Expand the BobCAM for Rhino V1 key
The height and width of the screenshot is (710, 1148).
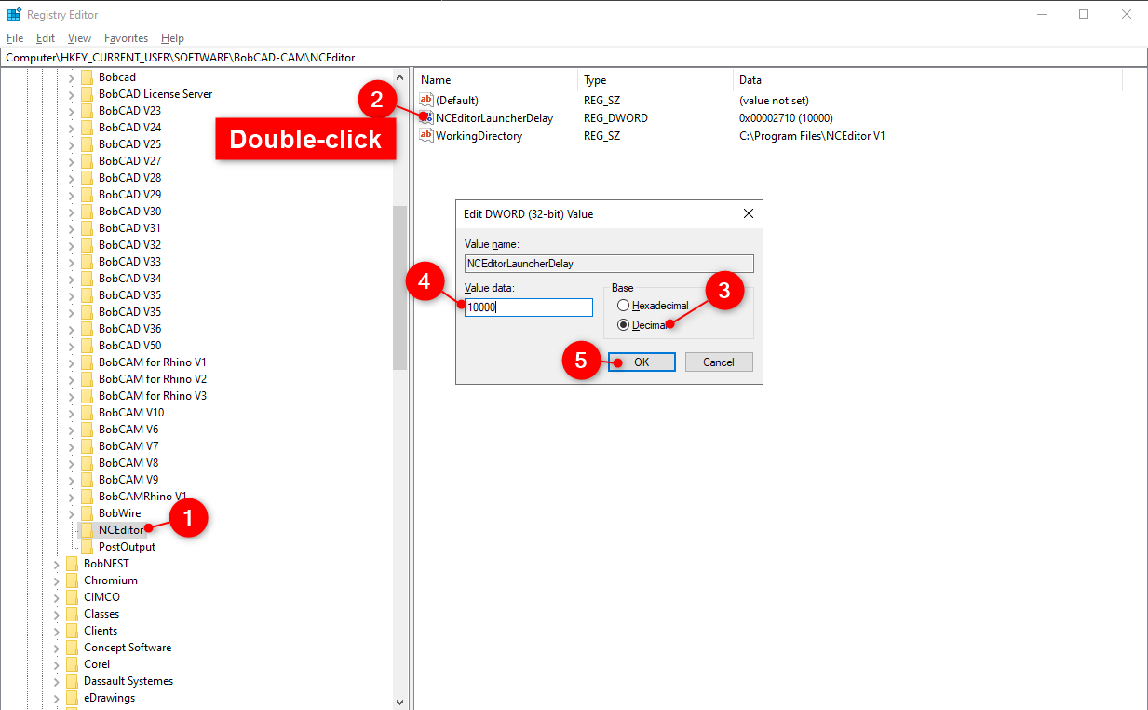[x=72, y=362]
